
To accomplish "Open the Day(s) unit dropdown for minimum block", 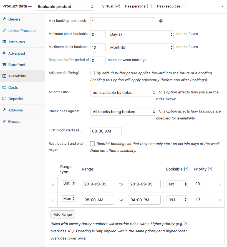I will [141, 34].
